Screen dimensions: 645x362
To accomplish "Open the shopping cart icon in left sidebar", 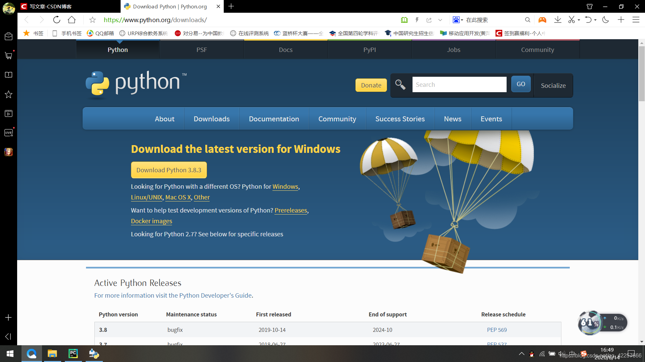I will click(8, 55).
